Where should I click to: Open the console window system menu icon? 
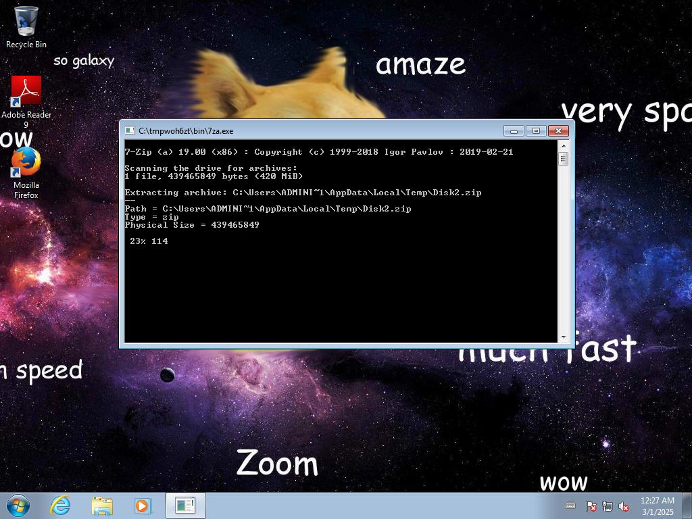coord(130,130)
